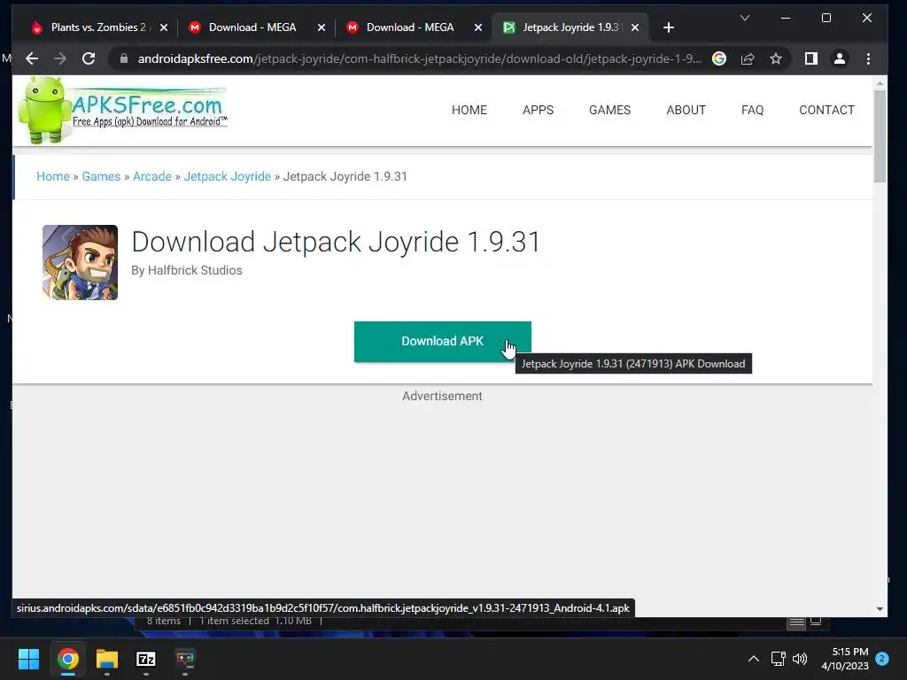
Task: Follow the Games breadcrumb link
Action: click(101, 176)
